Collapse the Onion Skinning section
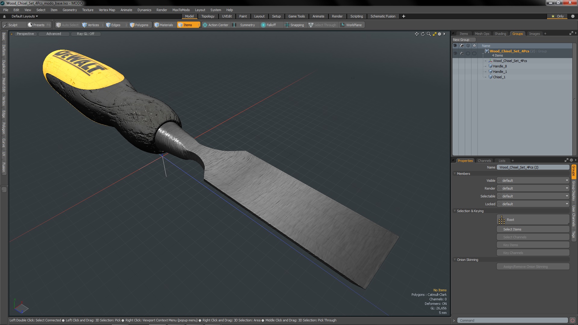Screen dimensions: 578x325 pos(455,260)
